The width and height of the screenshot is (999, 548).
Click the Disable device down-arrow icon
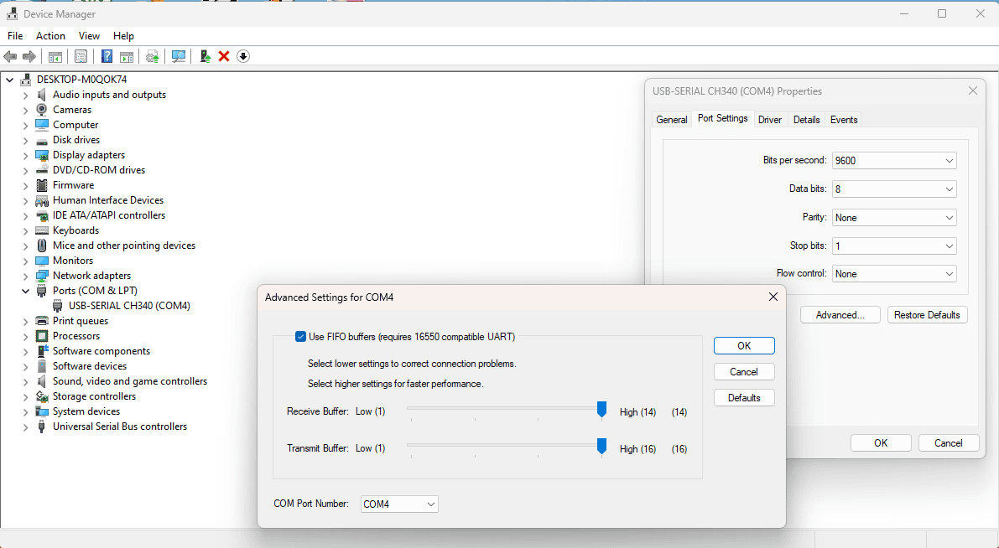tap(242, 57)
